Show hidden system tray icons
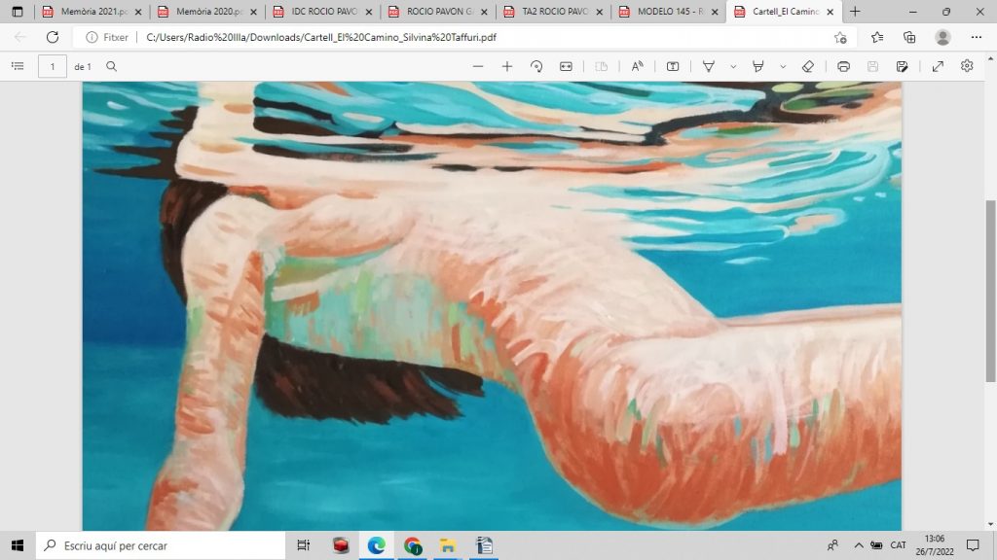 click(859, 545)
